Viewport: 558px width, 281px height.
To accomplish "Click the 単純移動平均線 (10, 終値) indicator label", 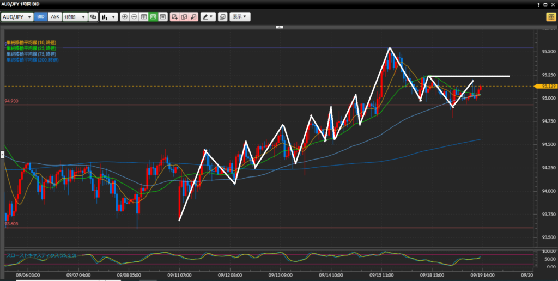I will (x=31, y=42).
